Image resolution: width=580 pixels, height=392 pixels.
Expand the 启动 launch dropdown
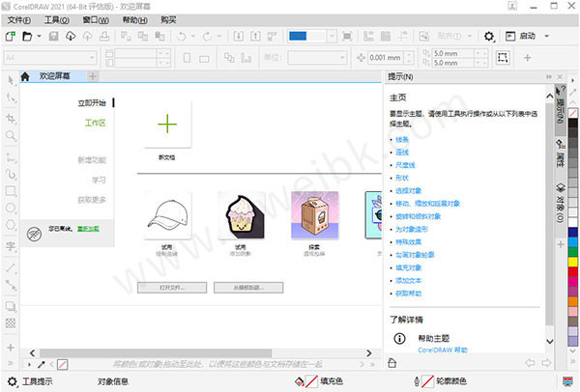546,37
